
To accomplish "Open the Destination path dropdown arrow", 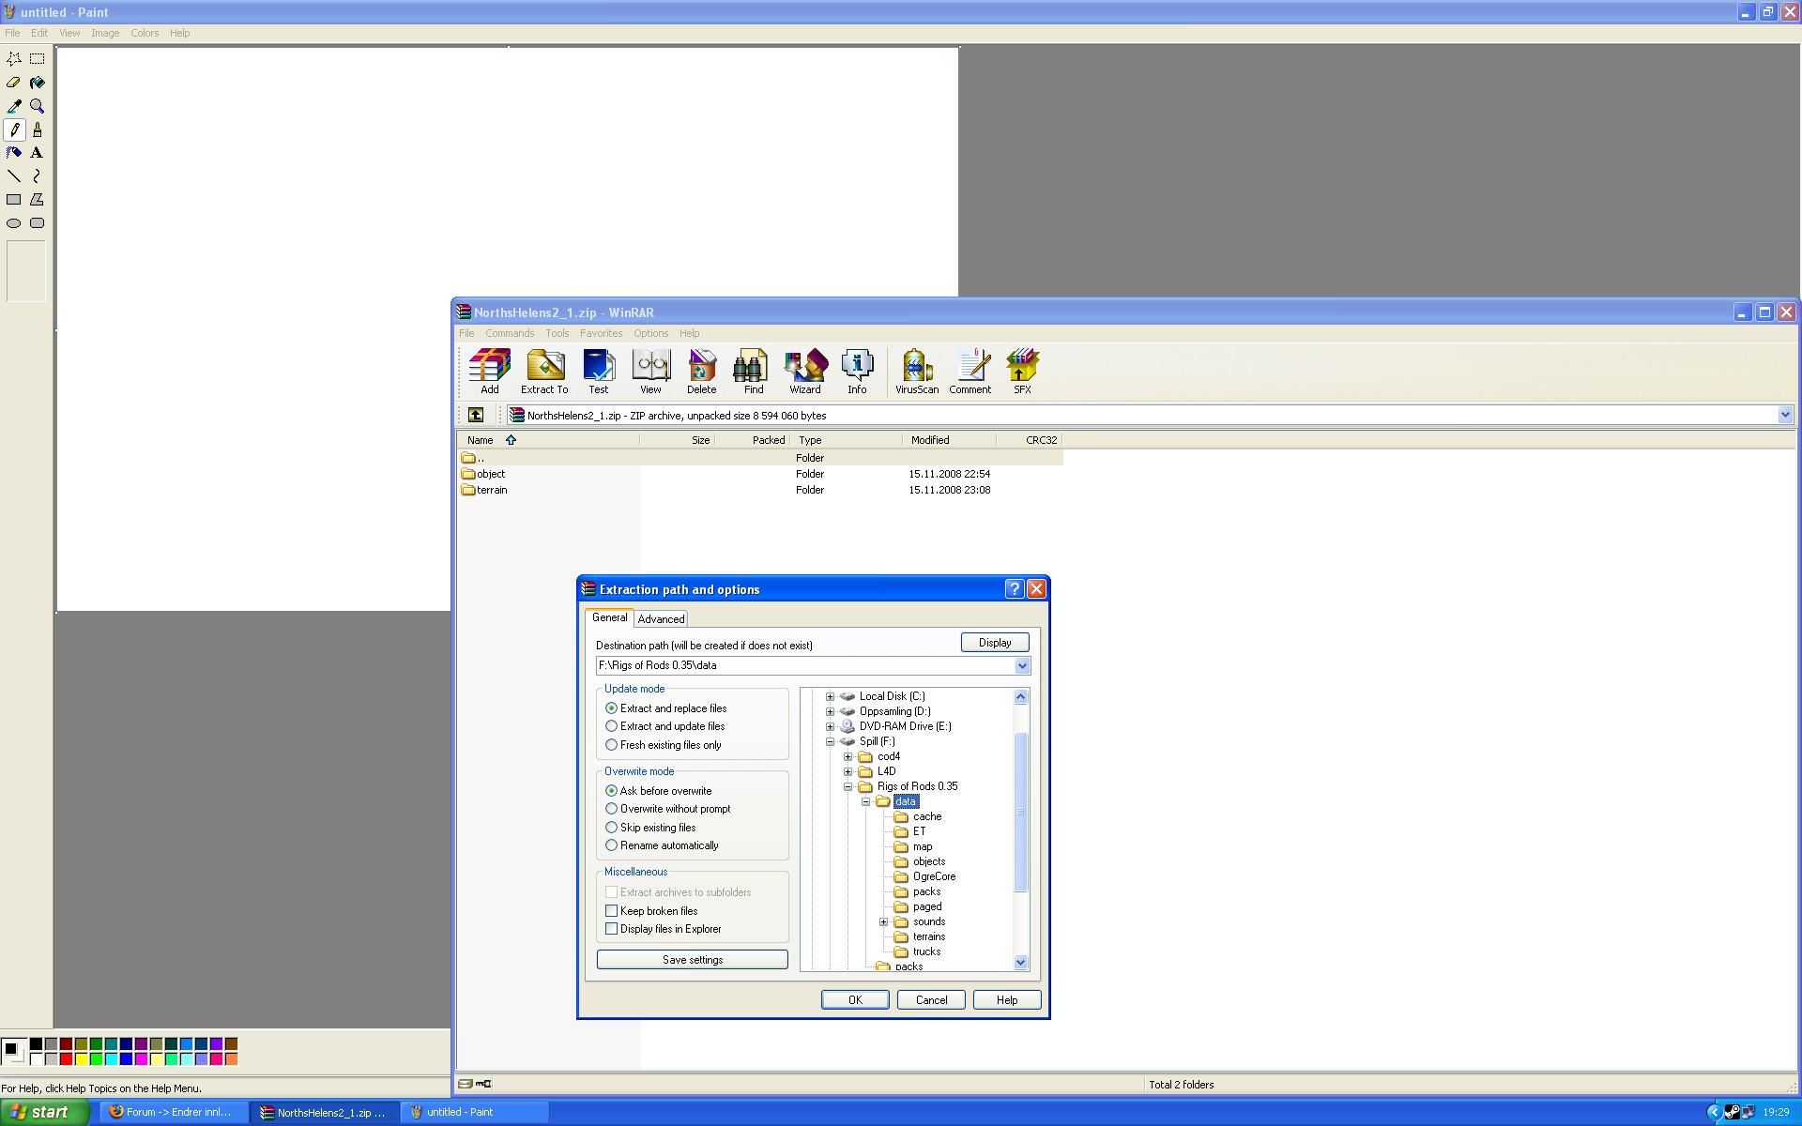I will coord(1022,665).
